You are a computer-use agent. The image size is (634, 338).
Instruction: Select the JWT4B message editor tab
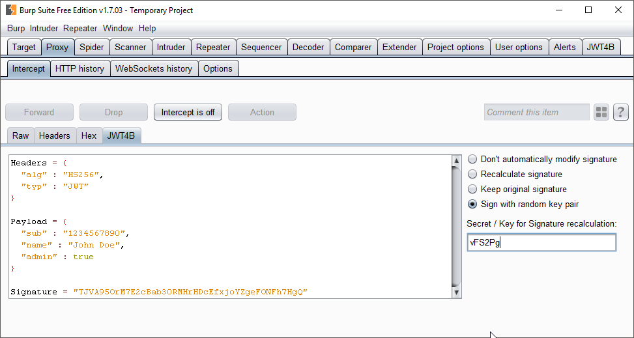pos(121,135)
